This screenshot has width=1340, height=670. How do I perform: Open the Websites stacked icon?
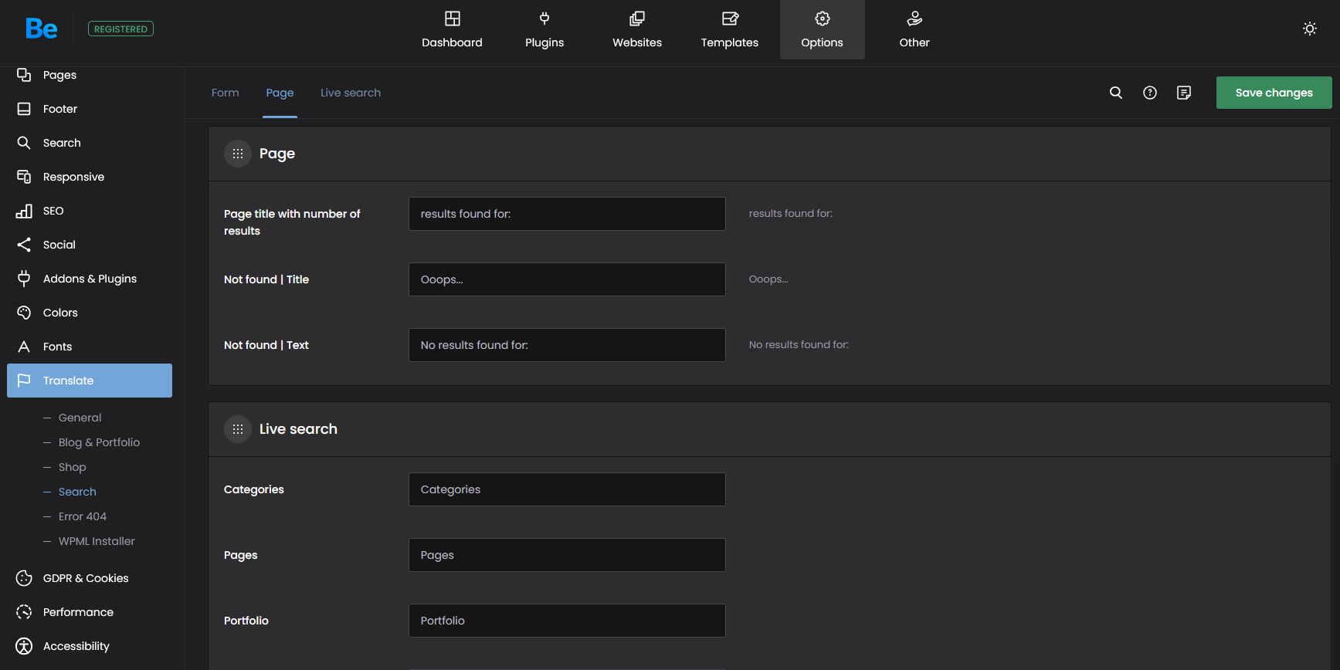(637, 19)
